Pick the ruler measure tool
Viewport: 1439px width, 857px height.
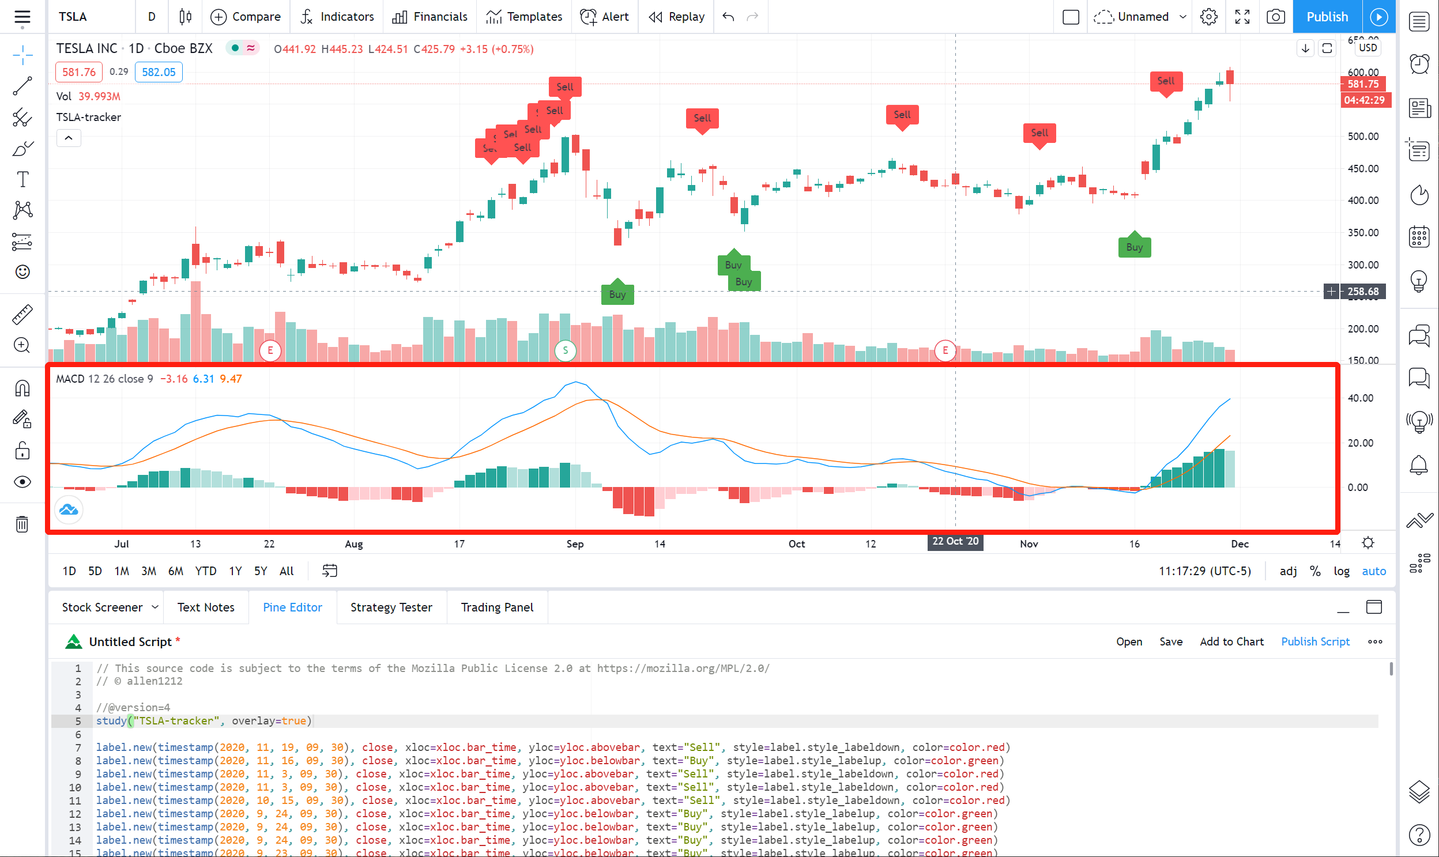click(x=22, y=314)
